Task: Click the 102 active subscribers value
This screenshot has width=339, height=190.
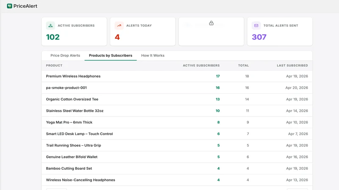Action: click(53, 37)
